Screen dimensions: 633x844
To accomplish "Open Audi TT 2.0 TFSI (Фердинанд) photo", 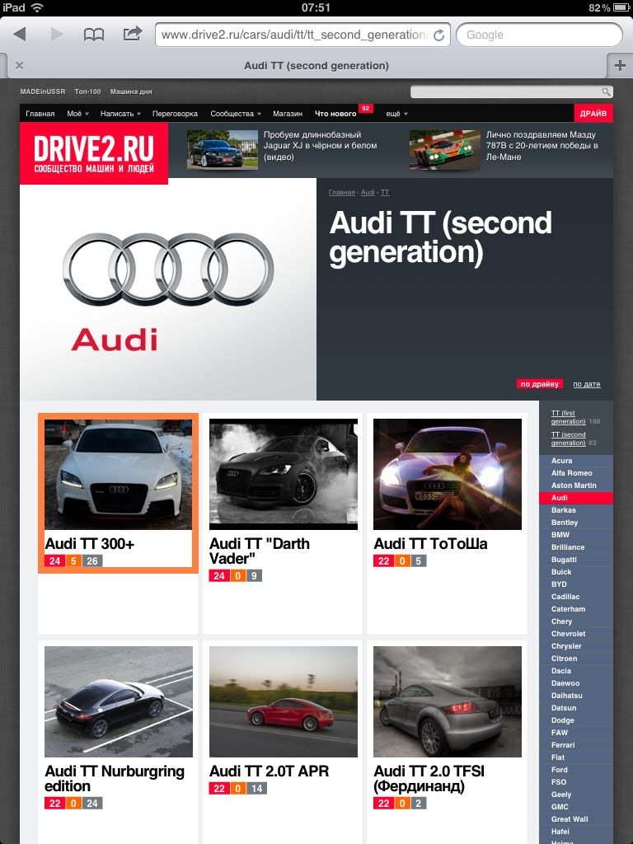I will [x=448, y=702].
